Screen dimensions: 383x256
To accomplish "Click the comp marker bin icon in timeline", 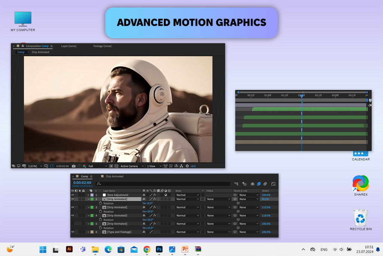I will 370,100.
